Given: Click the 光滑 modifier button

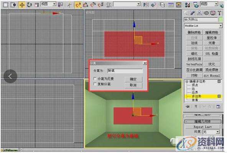Looking at the screenshot, I should pyautogui.click(x=212, y=43).
